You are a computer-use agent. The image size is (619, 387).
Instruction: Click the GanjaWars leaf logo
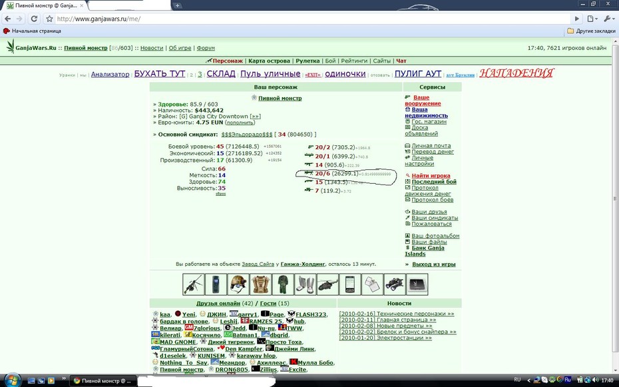pyautogui.click(x=10, y=47)
